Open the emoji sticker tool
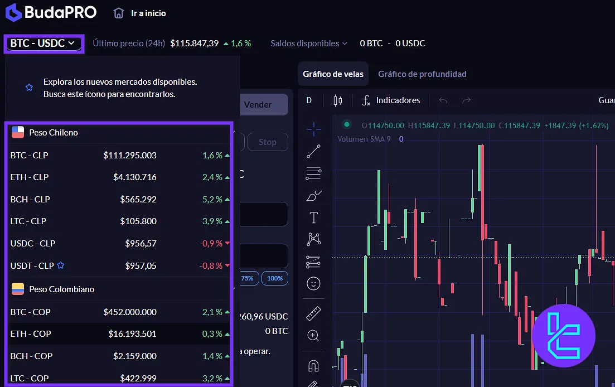The height and width of the screenshot is (387, 615). click(x=313, y=283)
